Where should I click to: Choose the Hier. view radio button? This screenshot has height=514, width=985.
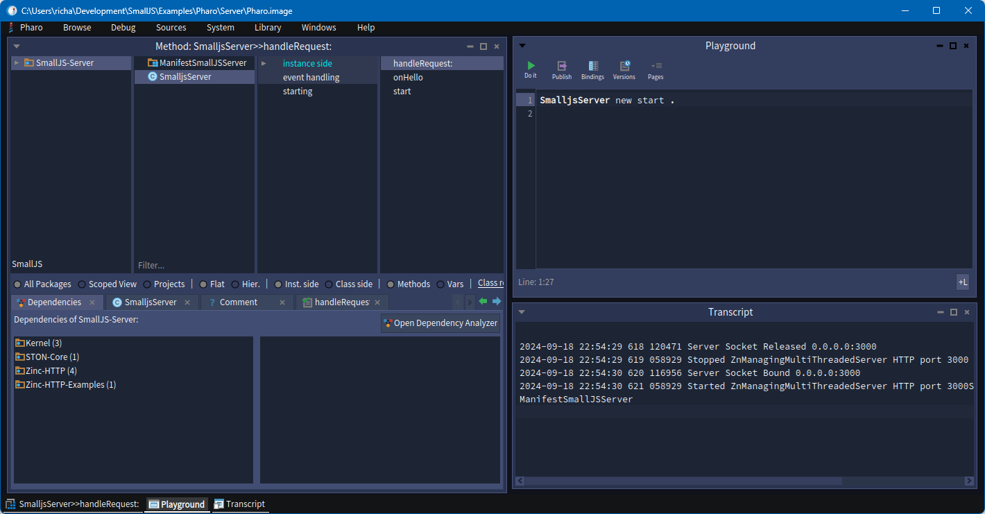tap(236, 284)
